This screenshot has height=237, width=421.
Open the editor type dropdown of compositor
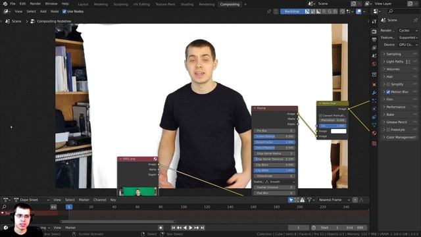click(7, 12)
